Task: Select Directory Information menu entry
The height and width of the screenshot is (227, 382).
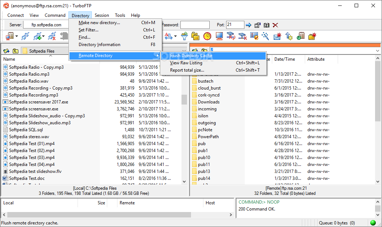Action: click(116, 45)
